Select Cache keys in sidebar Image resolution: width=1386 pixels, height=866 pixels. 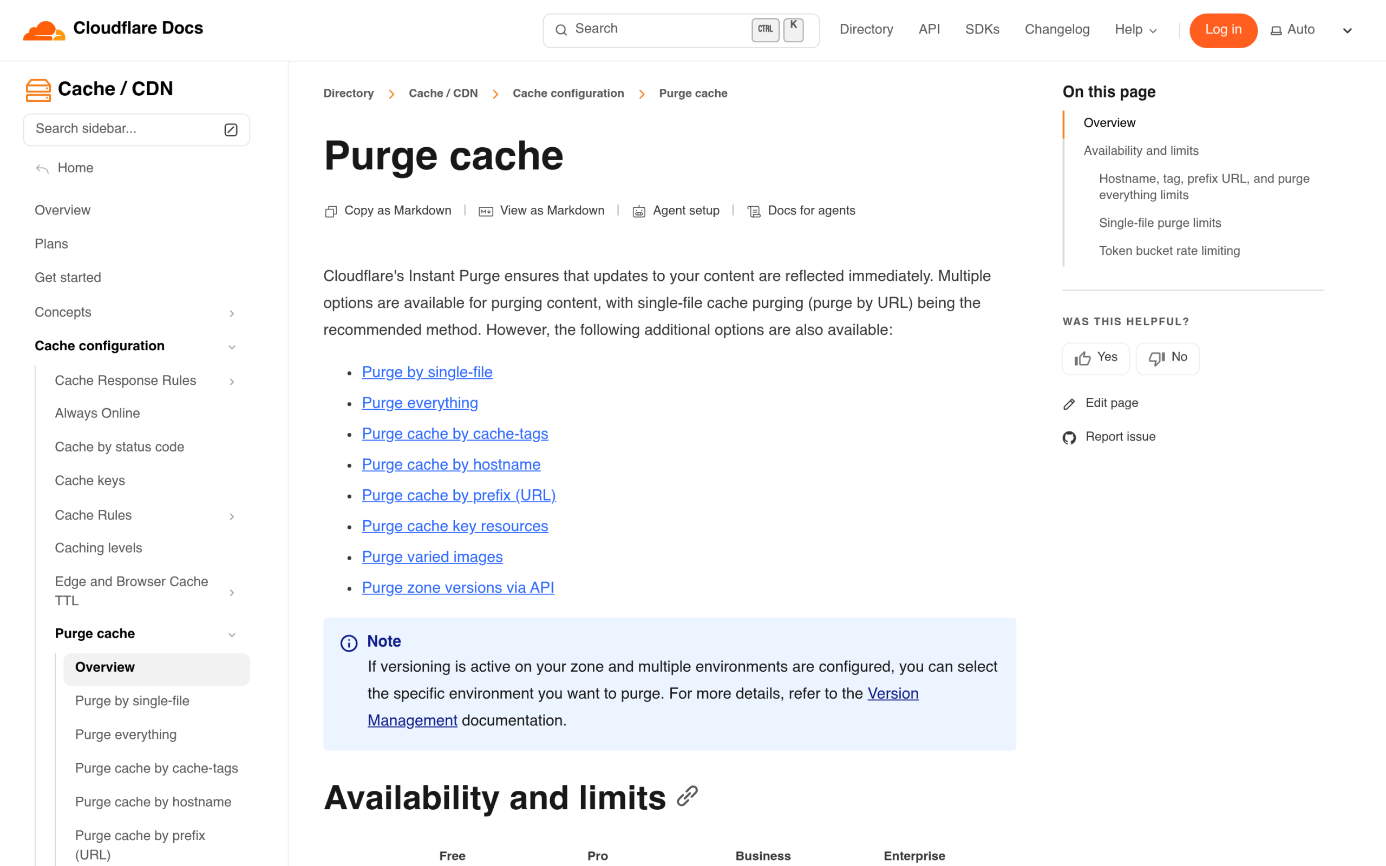tap(89, 481)
